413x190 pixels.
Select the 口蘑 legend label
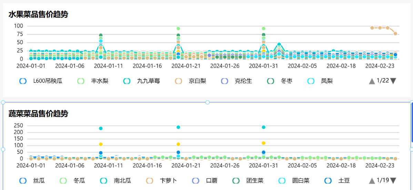211,180
